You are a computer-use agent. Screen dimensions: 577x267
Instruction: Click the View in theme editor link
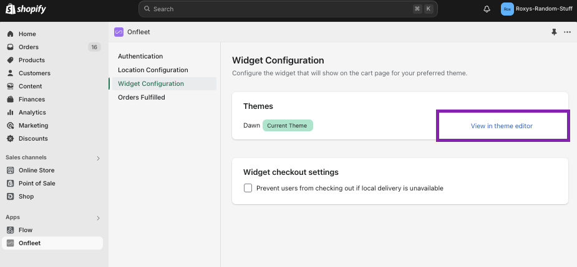click(502, 126)
